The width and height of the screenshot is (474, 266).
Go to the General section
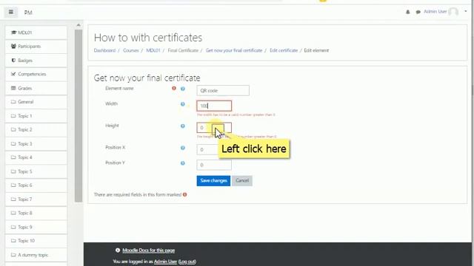[x=36, y=102]
